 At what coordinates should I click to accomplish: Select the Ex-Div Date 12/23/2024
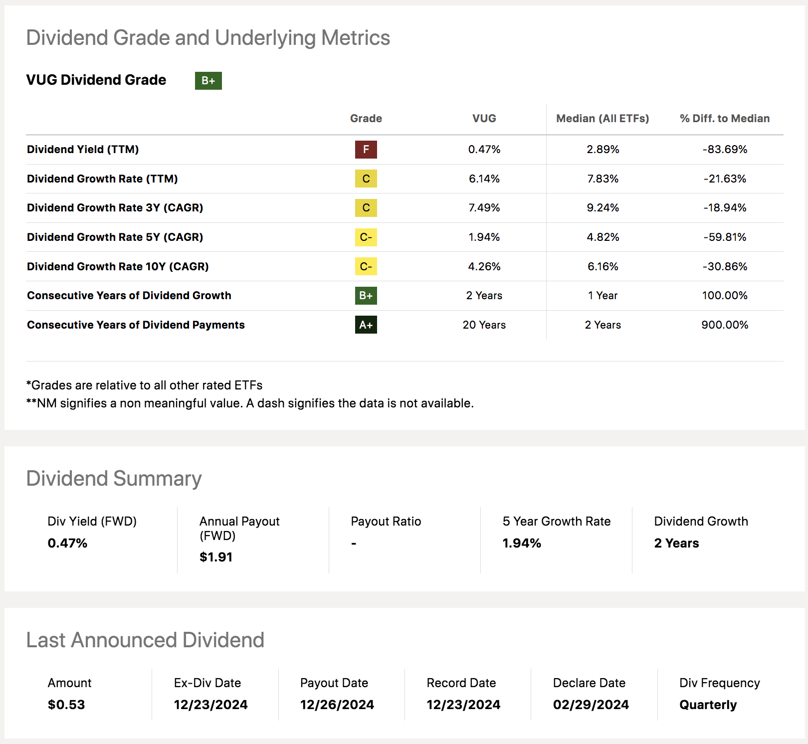(210, 705)
